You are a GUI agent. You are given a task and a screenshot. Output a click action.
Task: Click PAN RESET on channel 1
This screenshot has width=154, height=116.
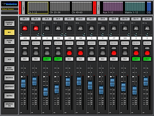[x=25, y=43]
